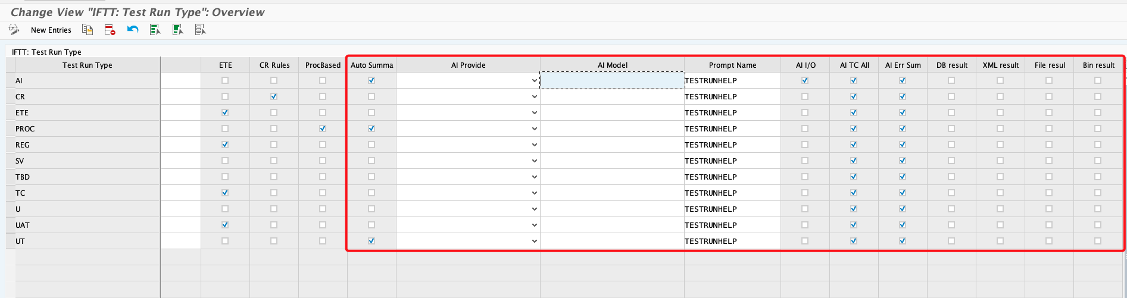The width and height of the screenshot is (1127, 298).
Task: Click the Test Run Type column header
Action: 87,65
